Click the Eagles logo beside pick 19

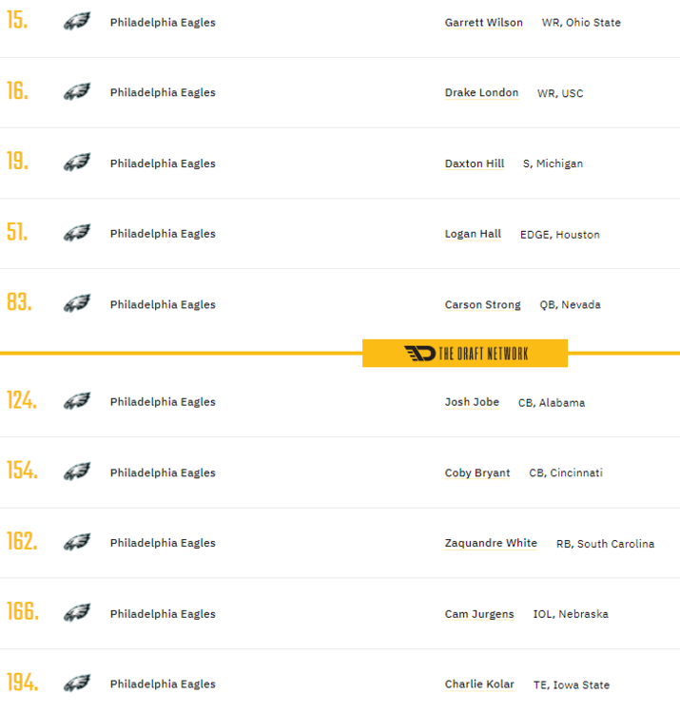(x=76, y=163)
